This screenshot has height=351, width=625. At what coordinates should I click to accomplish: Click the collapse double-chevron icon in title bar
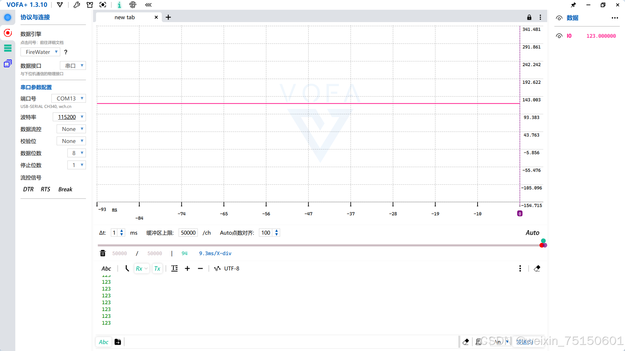(x=148, y=5)
